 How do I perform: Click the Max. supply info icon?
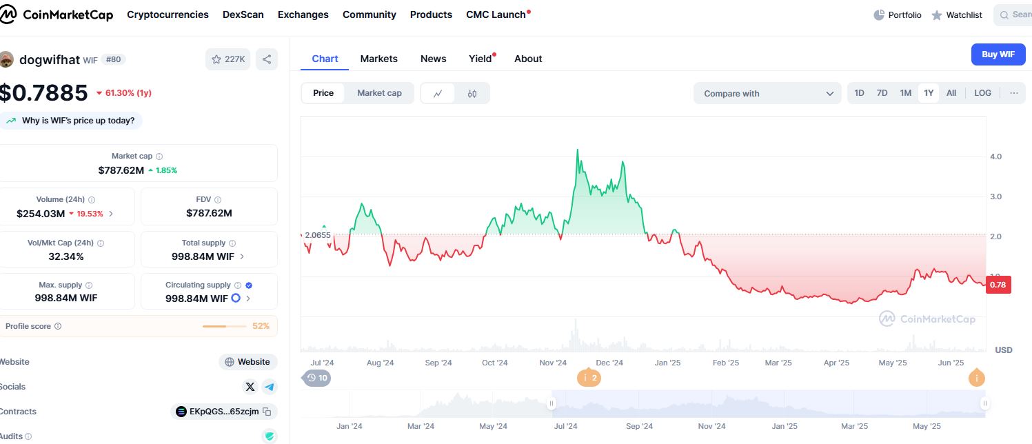tap(89, 285)
